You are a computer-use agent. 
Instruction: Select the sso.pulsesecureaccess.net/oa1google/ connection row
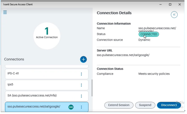(47, 107)
